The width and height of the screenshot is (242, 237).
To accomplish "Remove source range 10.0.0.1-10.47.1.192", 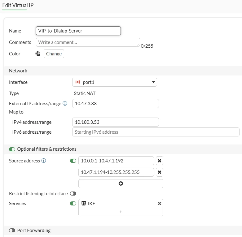I will [x=160, y=161].
